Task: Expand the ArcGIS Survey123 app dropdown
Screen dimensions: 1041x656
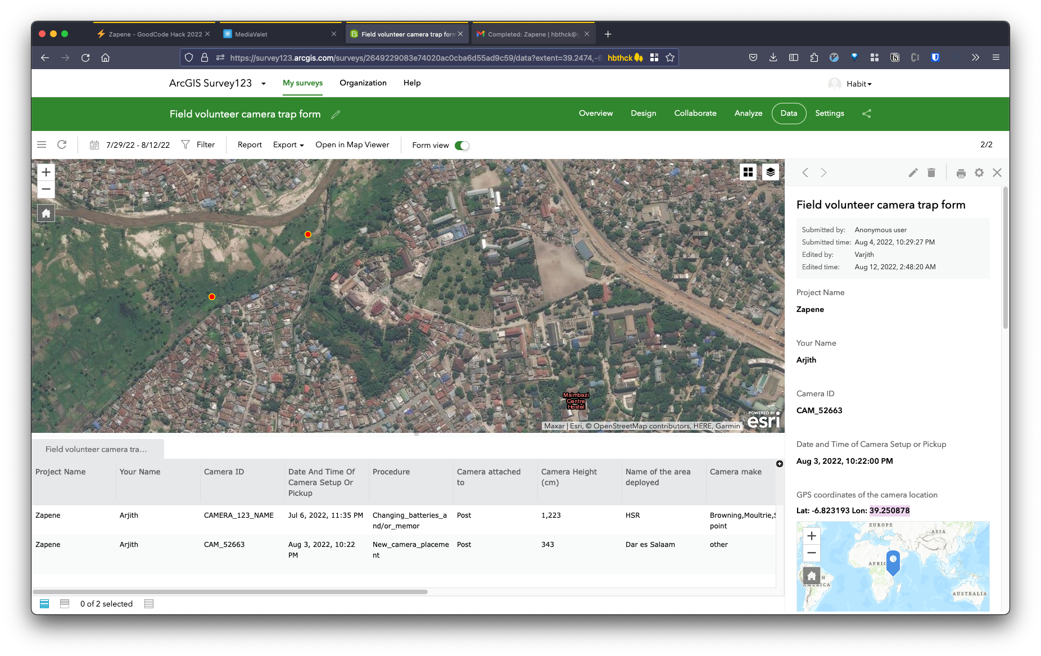Action: (x=263, y=84)
